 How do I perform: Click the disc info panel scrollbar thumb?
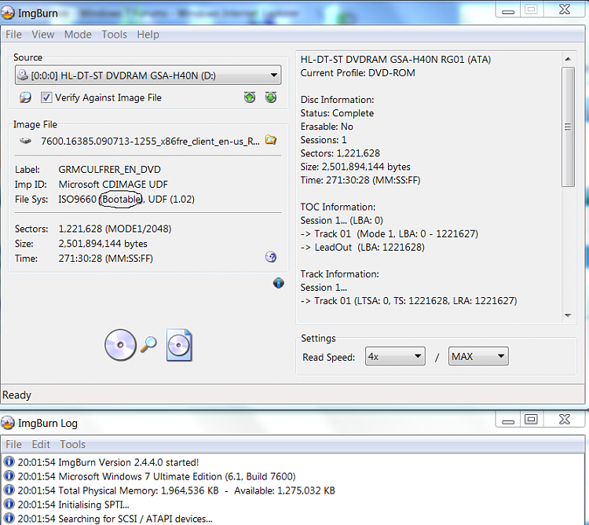568,127
